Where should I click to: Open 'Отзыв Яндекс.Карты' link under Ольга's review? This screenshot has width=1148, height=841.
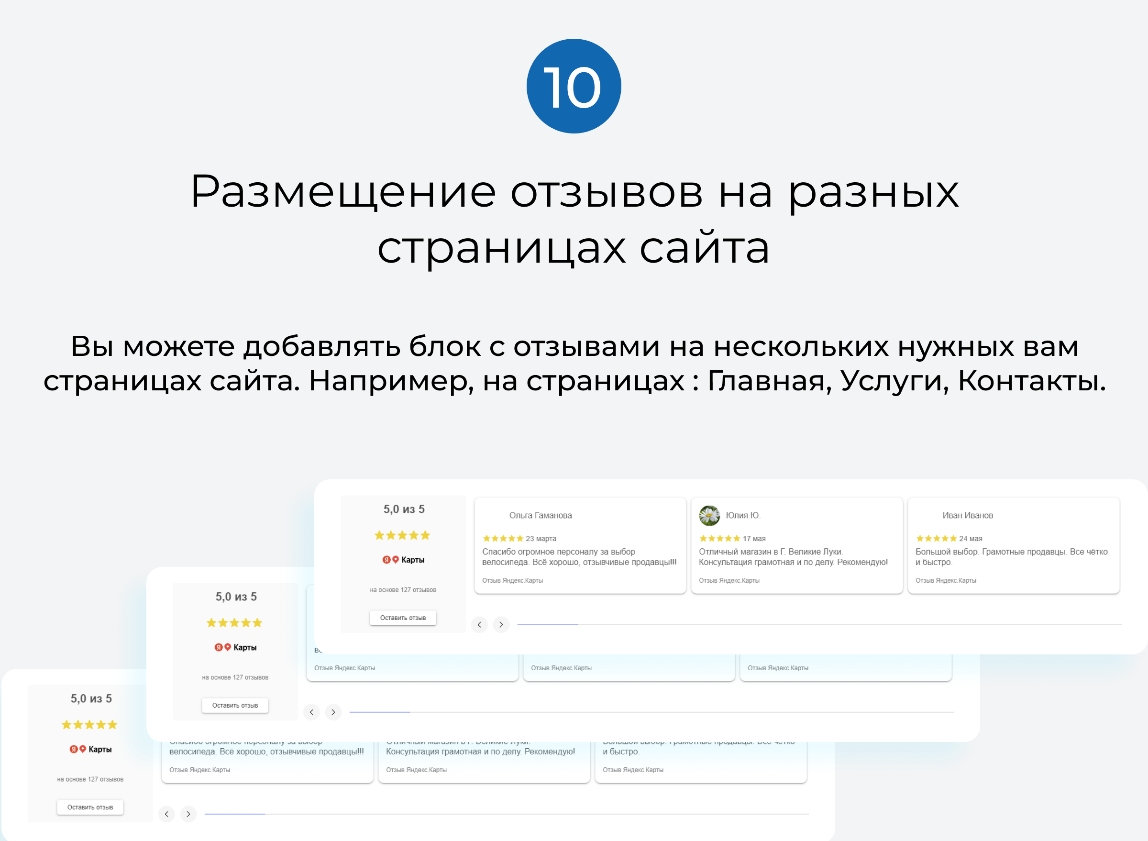tap(513, 580)
